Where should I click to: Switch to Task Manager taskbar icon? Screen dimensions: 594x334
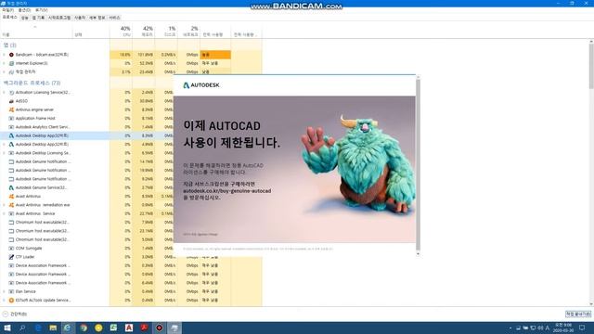click(174, 328)
